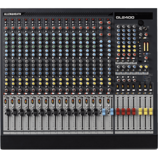158x158 pixels.
Task: Adjust channel 3 upper green EQ frequency knob
Action: click(20, 38)
